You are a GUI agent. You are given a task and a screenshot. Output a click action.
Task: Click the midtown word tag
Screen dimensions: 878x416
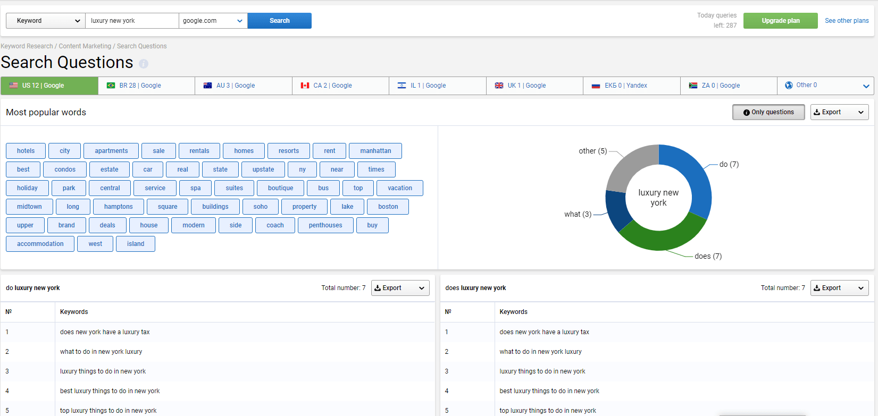pyautogui.click(x=29, y=207)
